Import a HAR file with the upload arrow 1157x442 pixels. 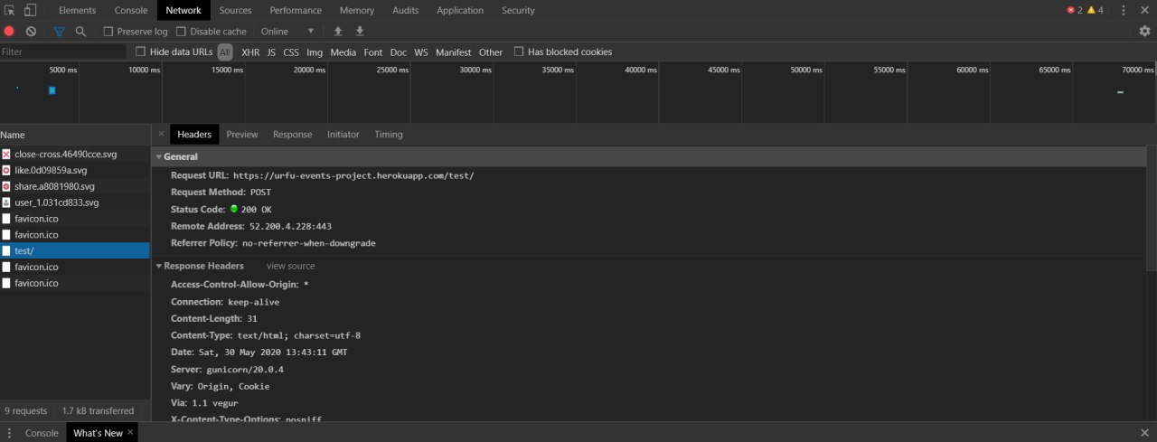(x=338, y=31)
